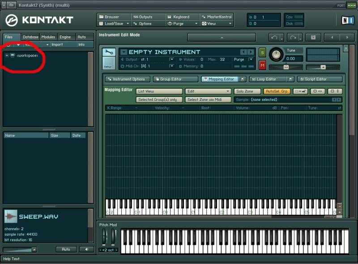
Task: Open the Edit dropdown in Mapping Editor
Action: [208, 91]
